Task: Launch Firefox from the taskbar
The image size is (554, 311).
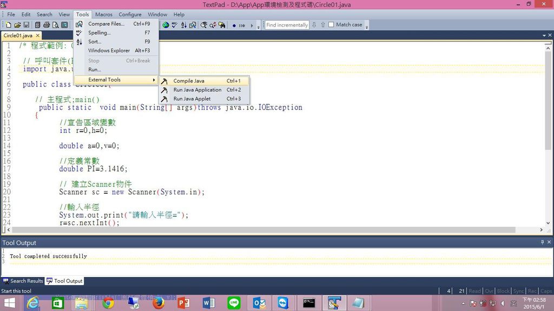Action: [159, 303]
